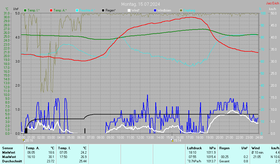Select the 'Windböen' legend label
This screenshot has width=280, height=164.
164,10
